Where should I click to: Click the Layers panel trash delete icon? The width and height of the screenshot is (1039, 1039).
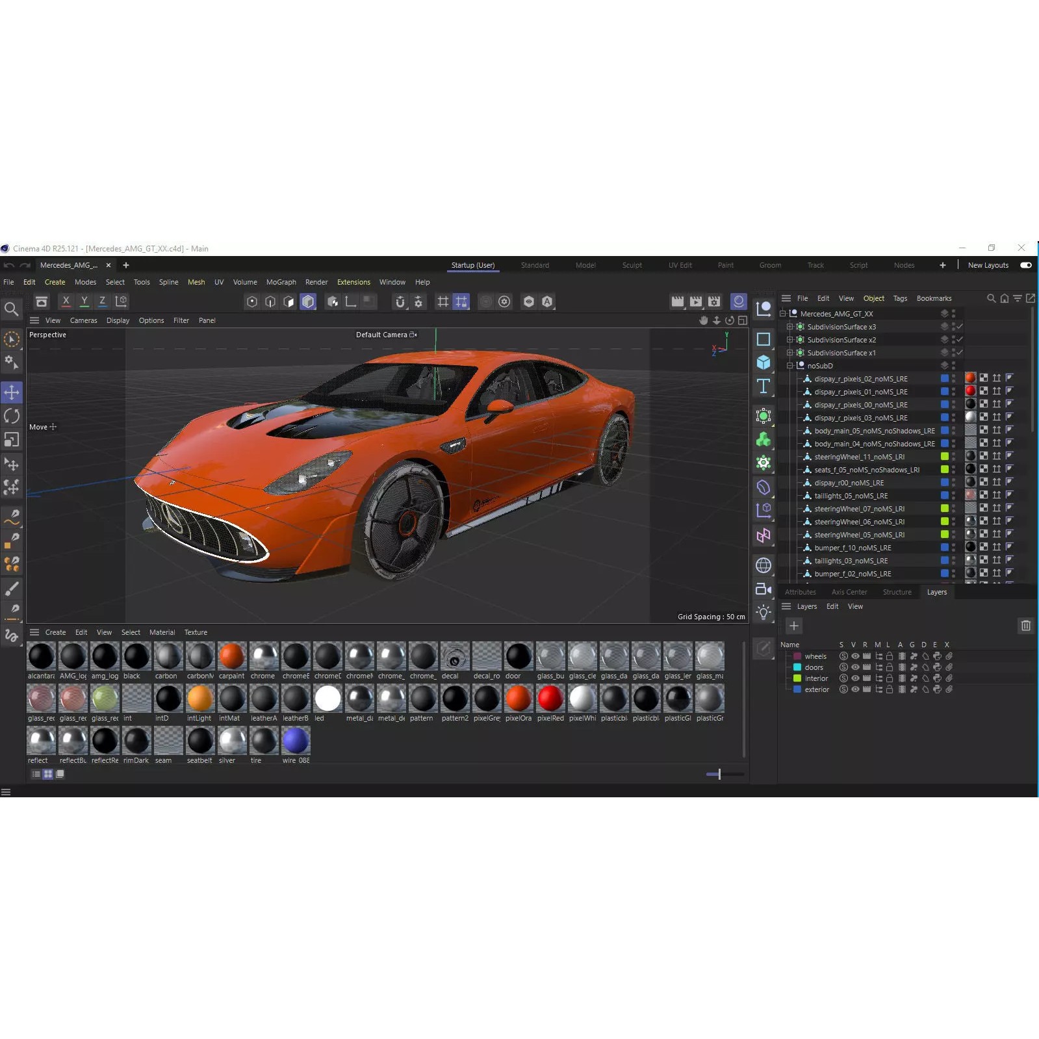1025,626
